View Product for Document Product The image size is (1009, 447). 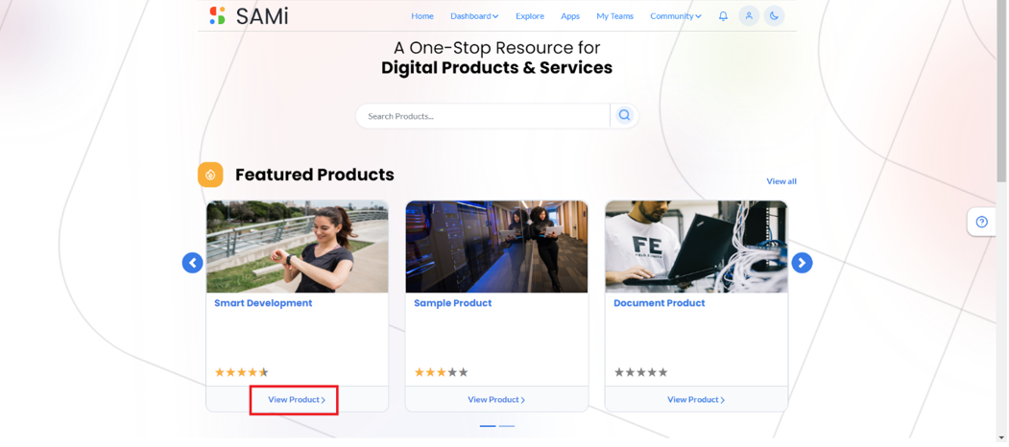(x=696, y=399)
